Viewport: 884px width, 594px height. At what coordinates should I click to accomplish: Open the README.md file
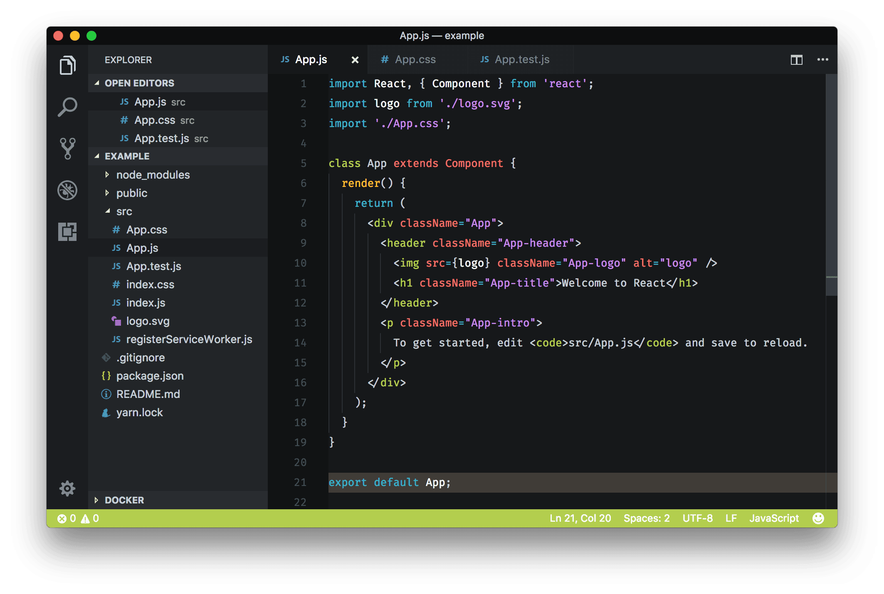(178, 394)
